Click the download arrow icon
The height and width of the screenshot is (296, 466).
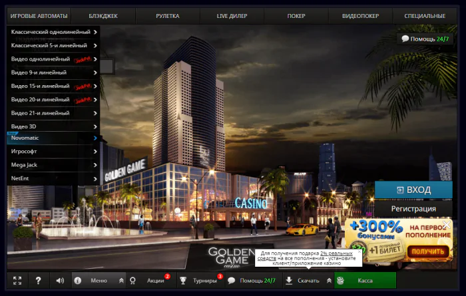point(289,281)
